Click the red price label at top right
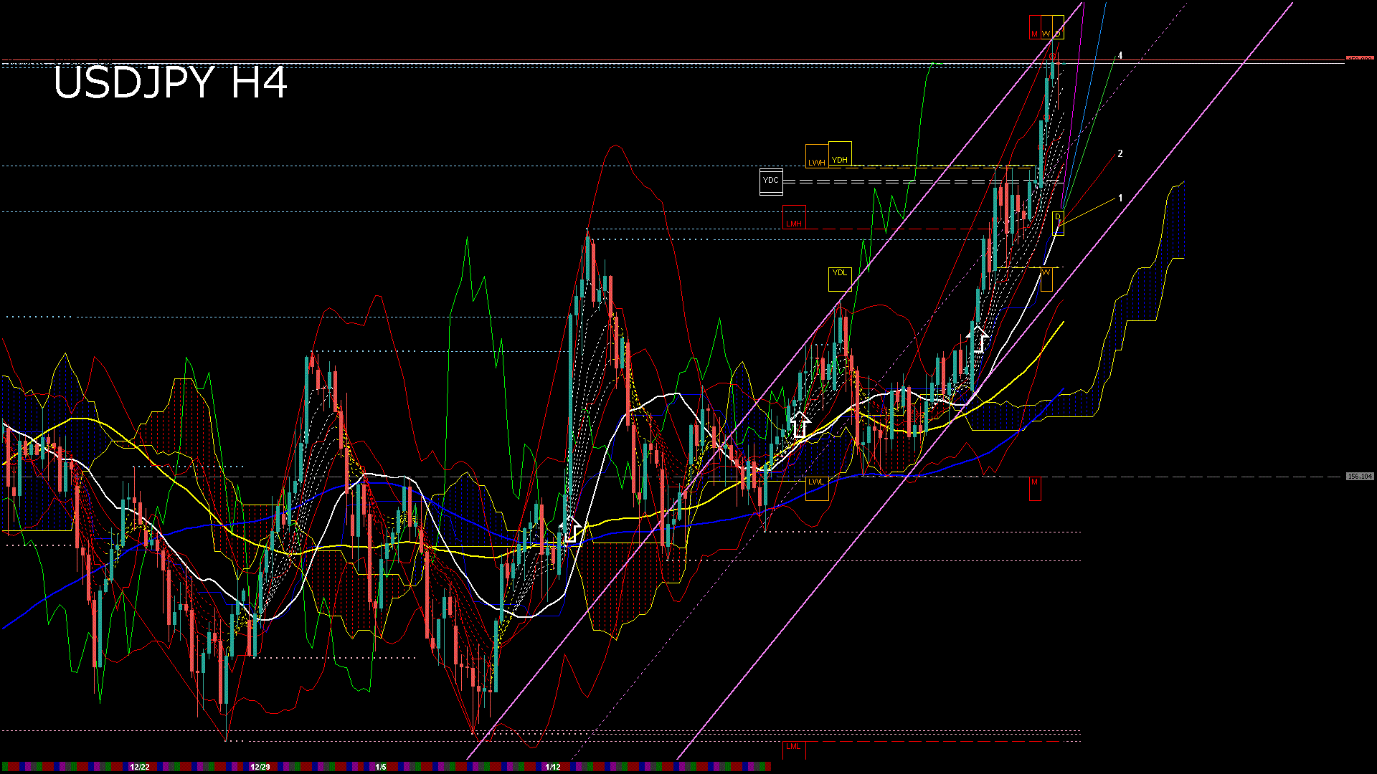The height and width of the screenshot is (774, 1377). click(1360, 59)
